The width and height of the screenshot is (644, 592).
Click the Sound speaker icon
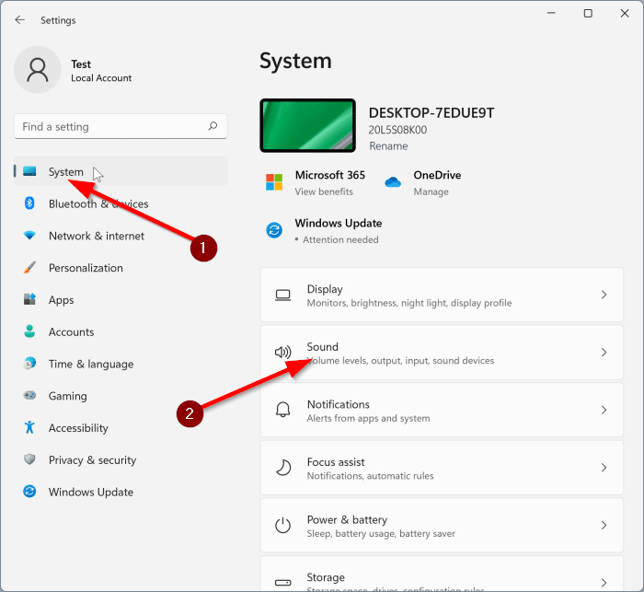click(x=283, y=353)
